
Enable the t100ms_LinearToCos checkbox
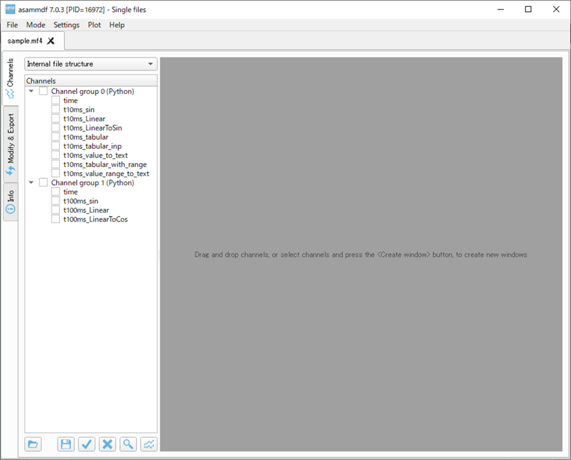click(x=56, y=220)
